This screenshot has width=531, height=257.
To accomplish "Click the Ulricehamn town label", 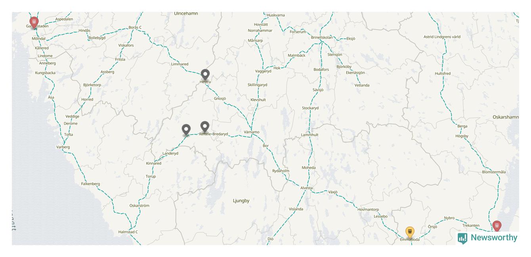I will point(186,13).
